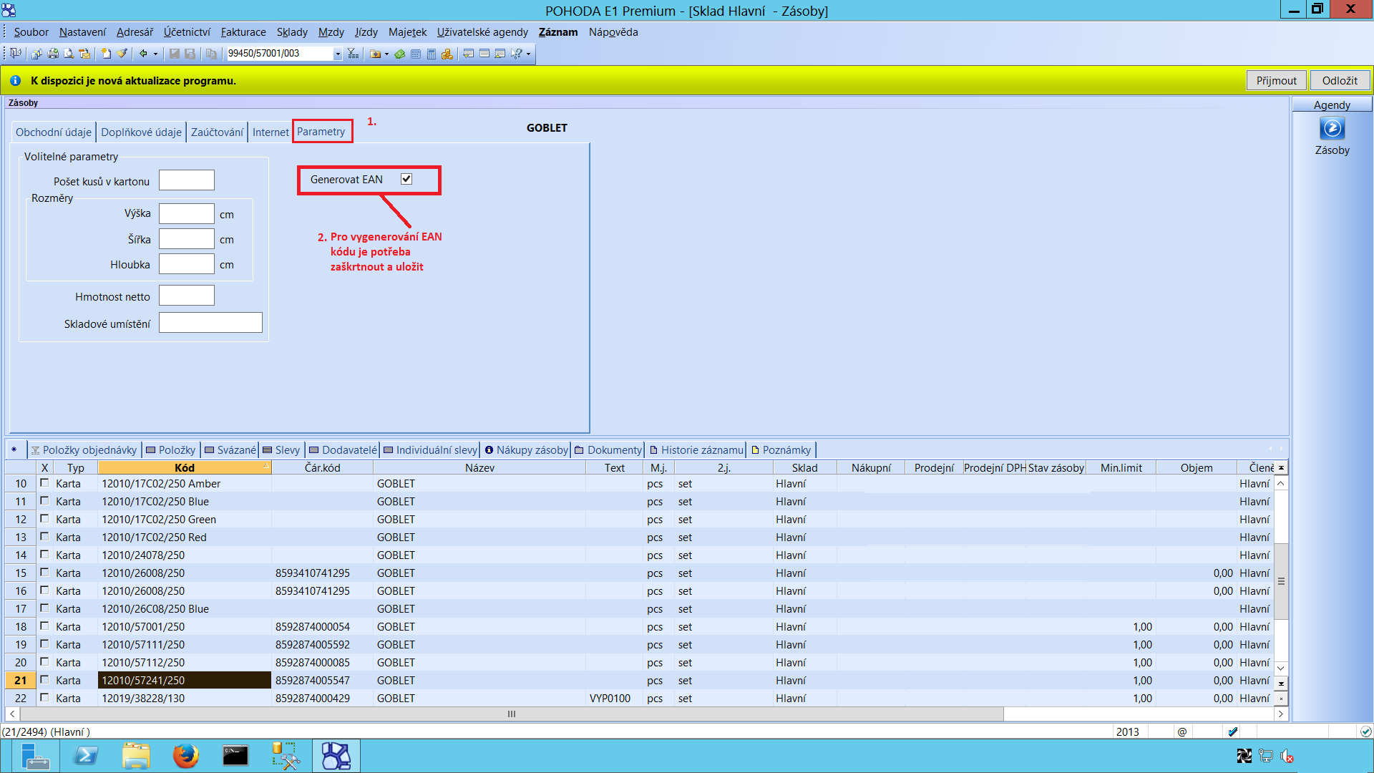
Task: Open print preview from the toolbar
Action: click(x=69, y=54)
